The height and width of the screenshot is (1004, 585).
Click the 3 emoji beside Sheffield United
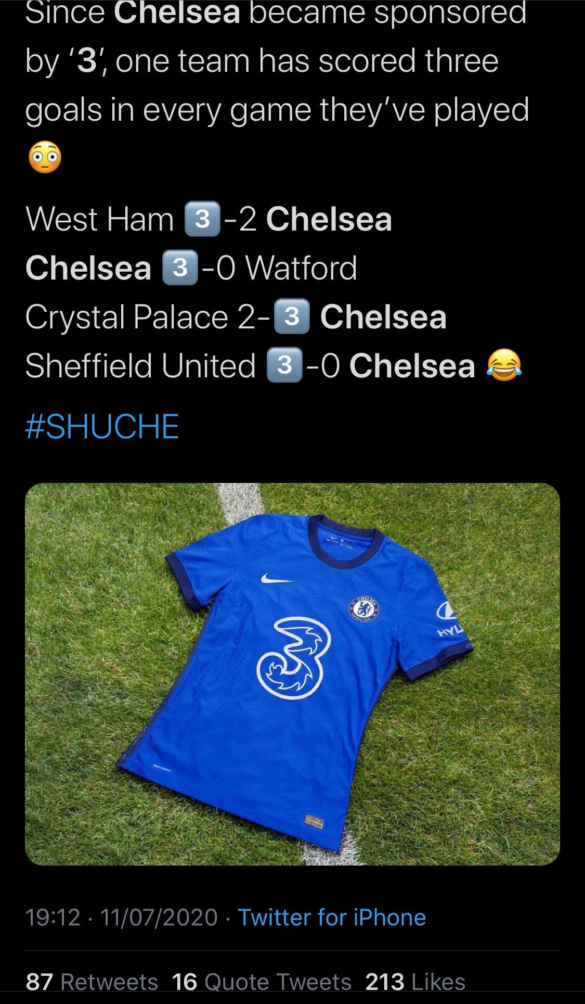(x=284, y=365)
